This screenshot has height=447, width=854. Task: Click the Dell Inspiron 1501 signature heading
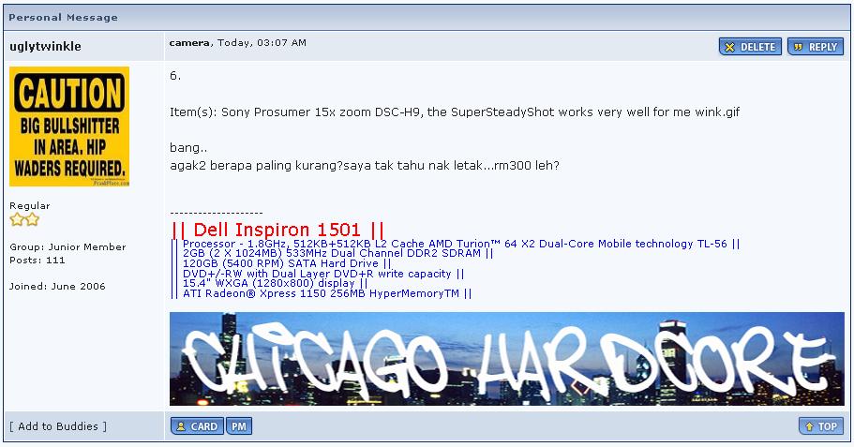[277, 230]
